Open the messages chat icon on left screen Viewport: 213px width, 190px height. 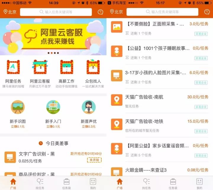point(100,12)
